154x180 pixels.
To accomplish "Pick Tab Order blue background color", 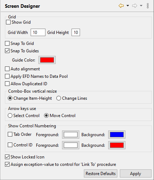I will pyautogui.click(x=117, y=135).
